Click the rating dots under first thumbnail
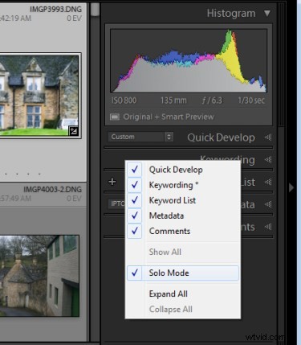The width and height of the screenshot is (301, 345). point(22,174)
